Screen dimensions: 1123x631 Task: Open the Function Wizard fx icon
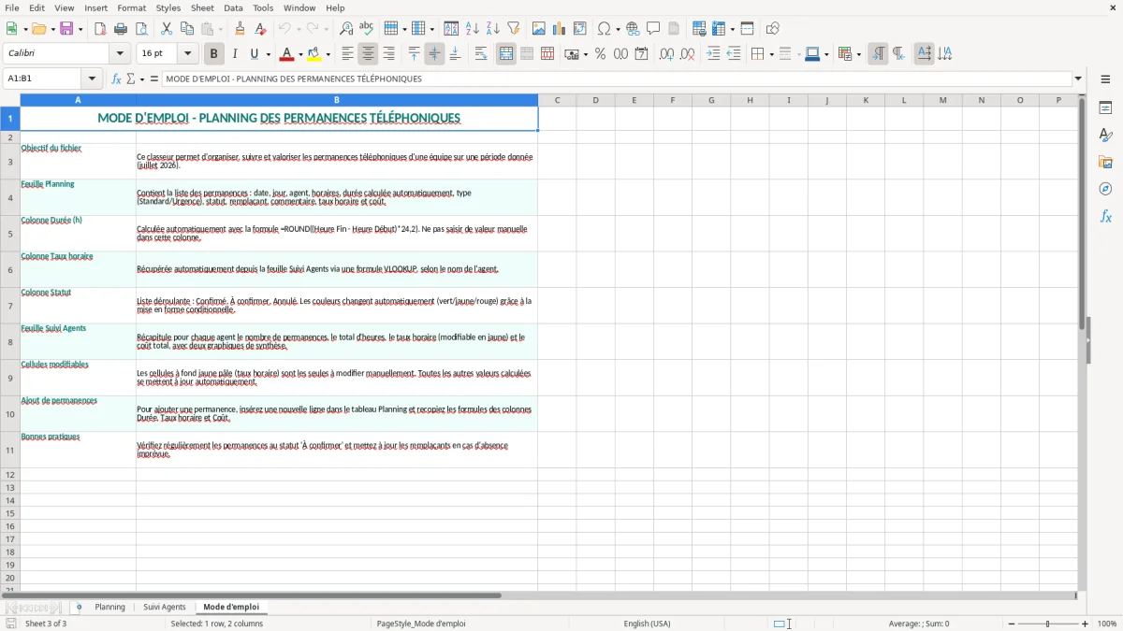[x=117, y=79]
